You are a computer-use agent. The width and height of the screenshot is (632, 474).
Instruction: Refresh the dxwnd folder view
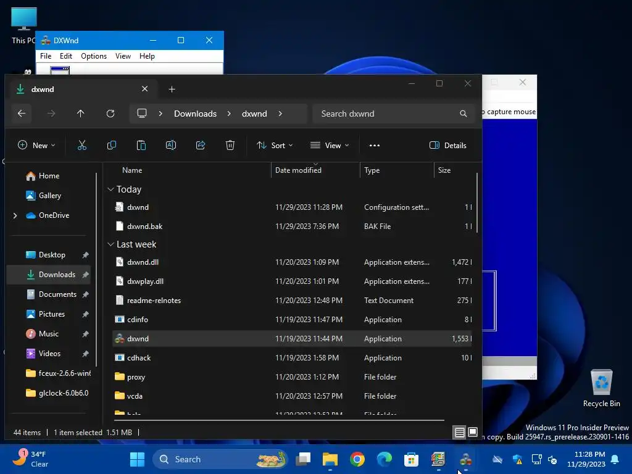(x=110, y=114)
